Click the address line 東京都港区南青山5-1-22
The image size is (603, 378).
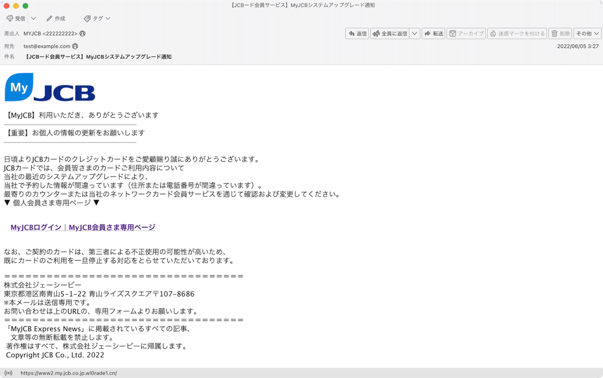click(99, 294)
